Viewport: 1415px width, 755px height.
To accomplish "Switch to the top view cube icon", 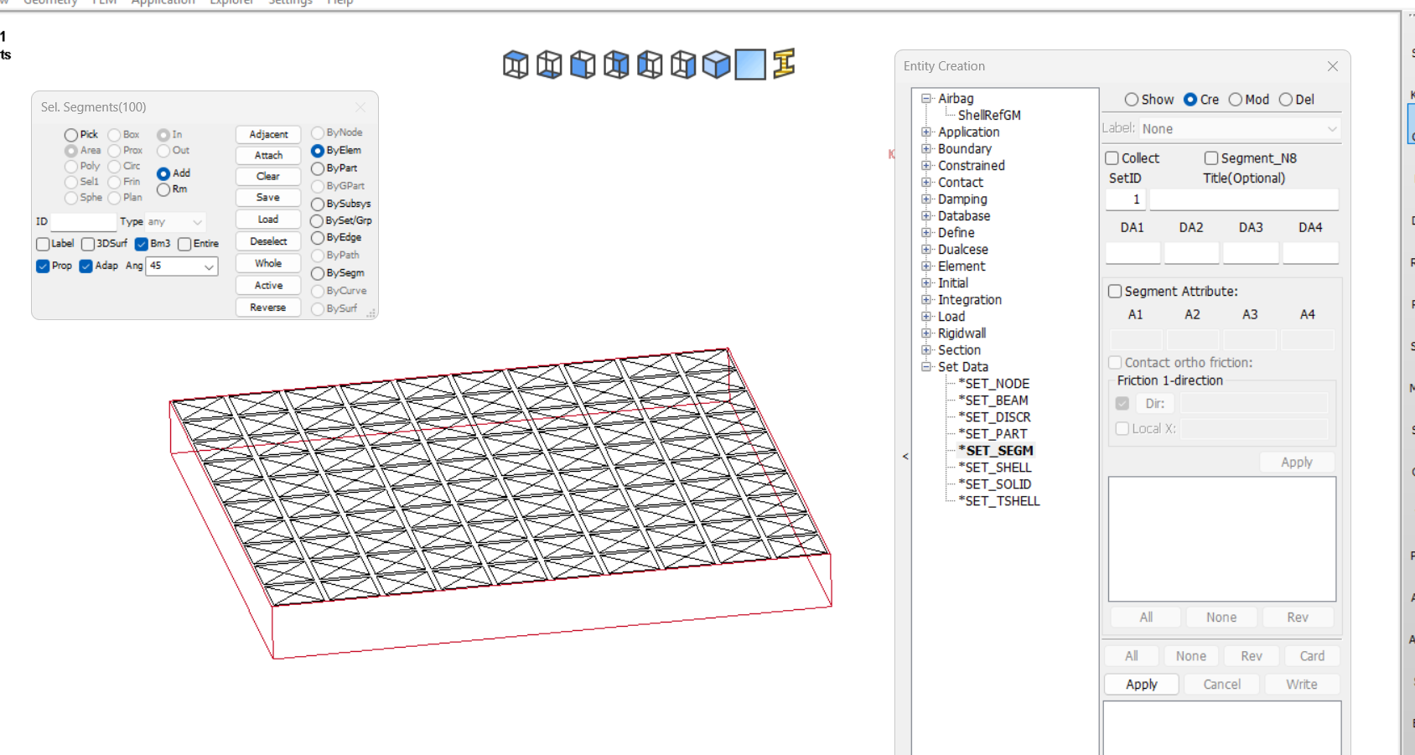I will click(x=516, y=65).
